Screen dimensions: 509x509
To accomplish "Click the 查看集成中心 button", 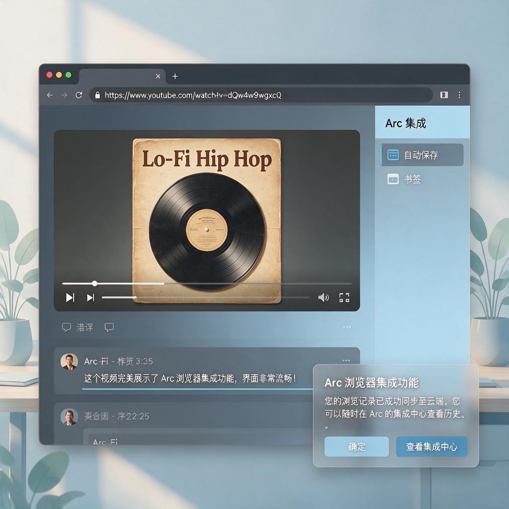I will pos(432,447).
